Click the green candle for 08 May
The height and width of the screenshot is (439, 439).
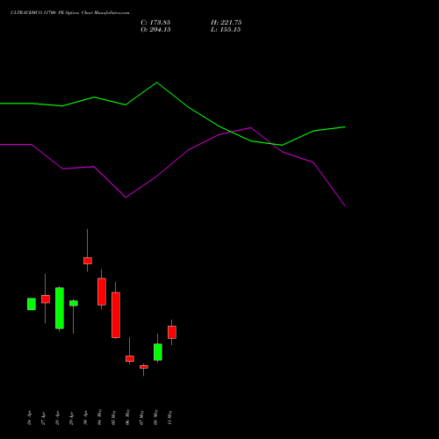coord(158,352)
